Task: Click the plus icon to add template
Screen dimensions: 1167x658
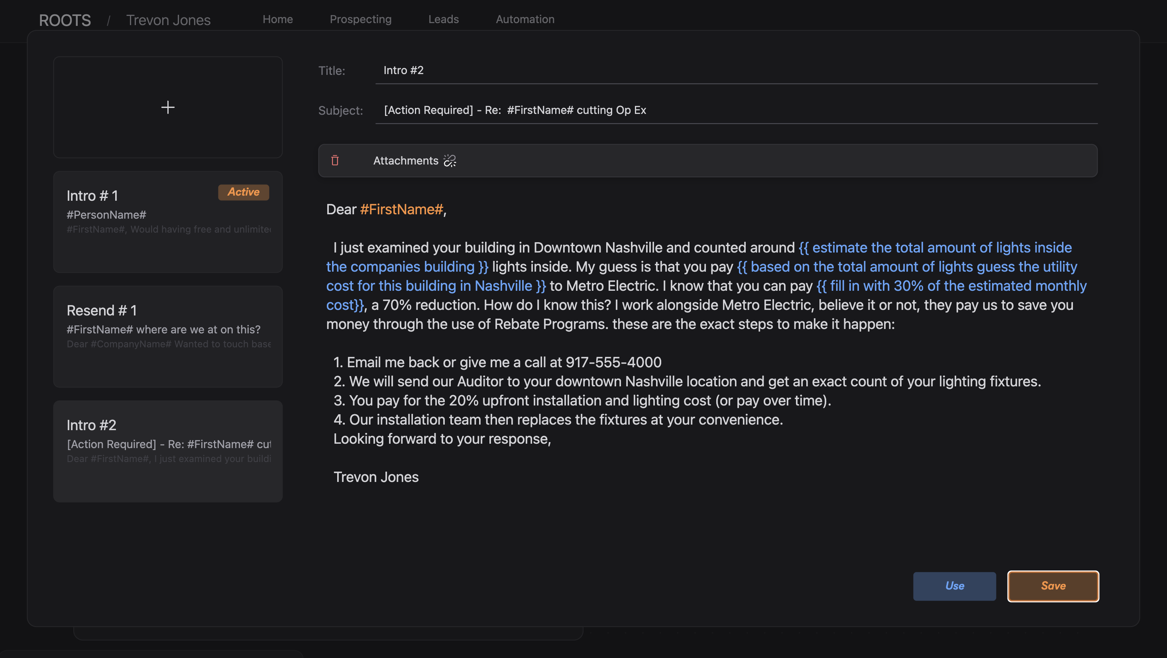Action: click(x=168, y=107)
